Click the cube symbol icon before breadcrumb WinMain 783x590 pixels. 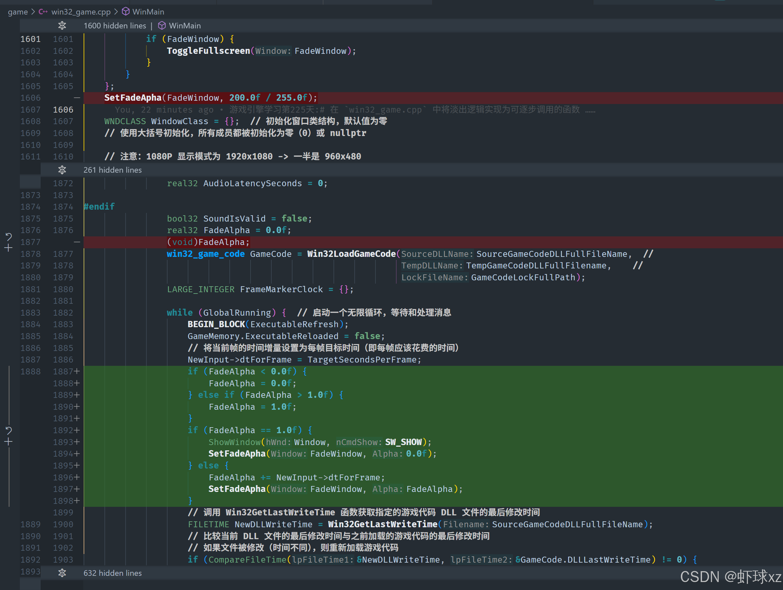[x=125, y=12]
